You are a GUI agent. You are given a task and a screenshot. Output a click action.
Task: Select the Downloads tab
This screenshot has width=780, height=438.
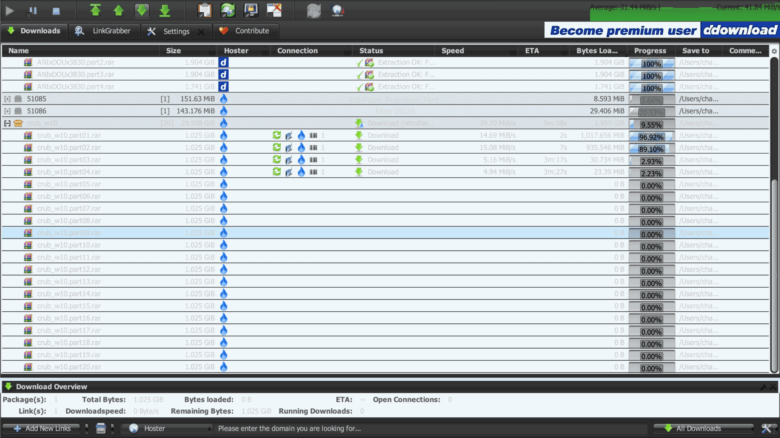[34, 31]
